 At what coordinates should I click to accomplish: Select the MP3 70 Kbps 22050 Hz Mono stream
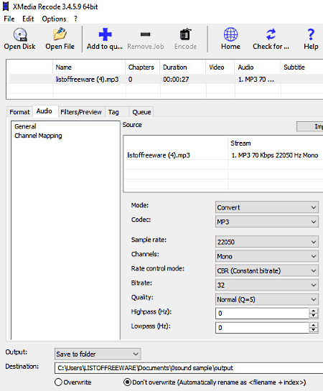(275, 156)
